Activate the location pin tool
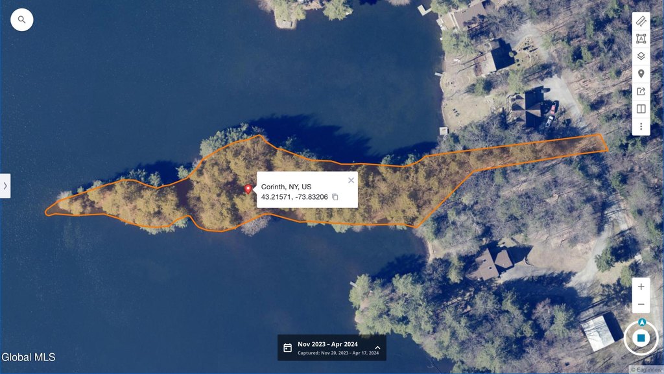 pos(641,74)
